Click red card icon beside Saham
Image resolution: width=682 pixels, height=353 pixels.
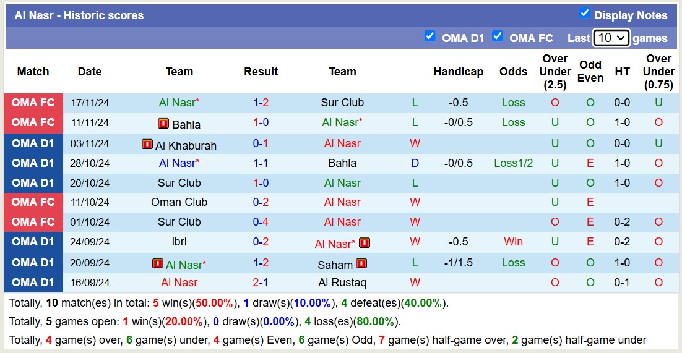coord(361,263)
